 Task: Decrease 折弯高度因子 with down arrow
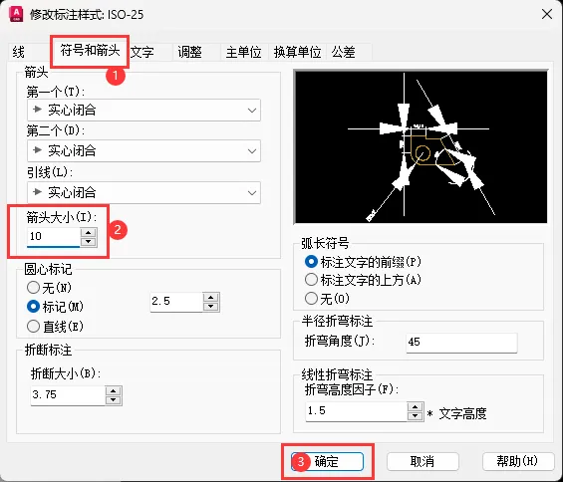point(416,416)
